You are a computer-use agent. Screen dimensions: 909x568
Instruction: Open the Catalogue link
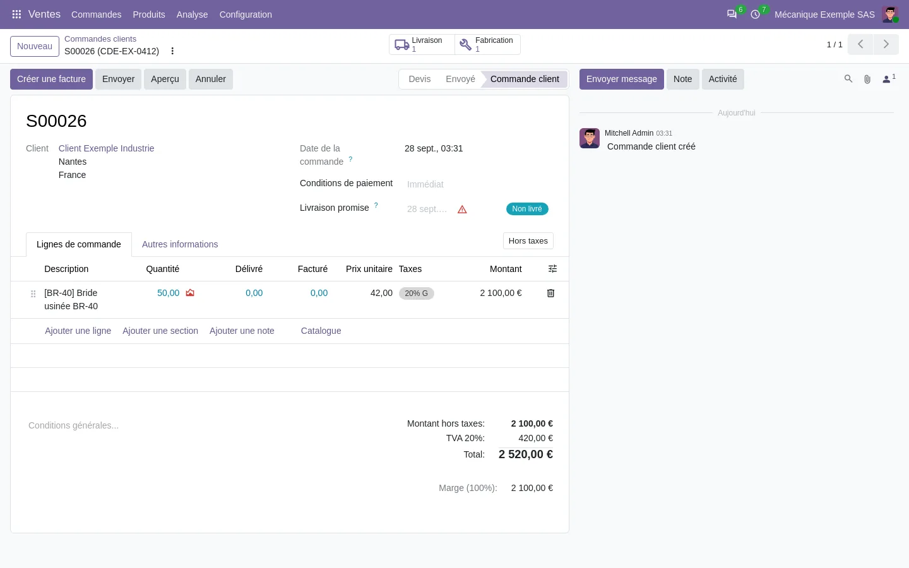pos(321,331)
